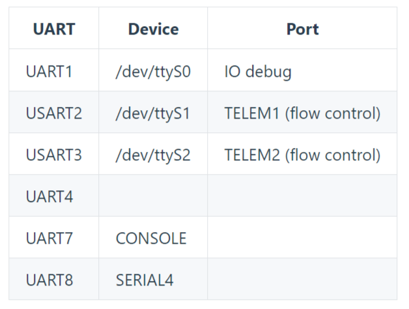Click the USART2 row label

click(54, 113)
